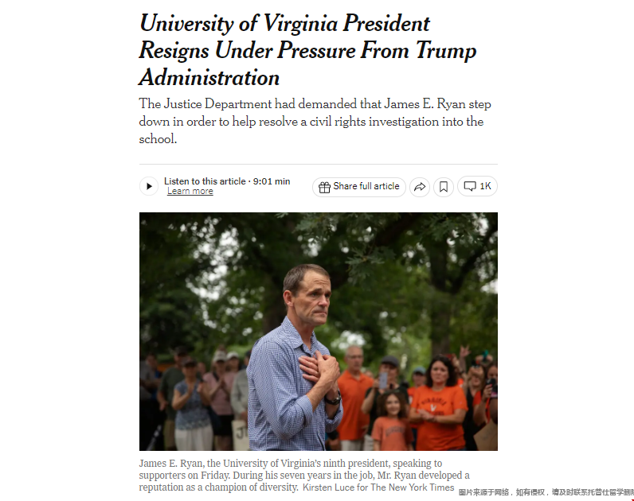Image resolution: width=634 pixels, height=501 pixels.
Task: Click the Listen to this article text
Action: point(205,181)
